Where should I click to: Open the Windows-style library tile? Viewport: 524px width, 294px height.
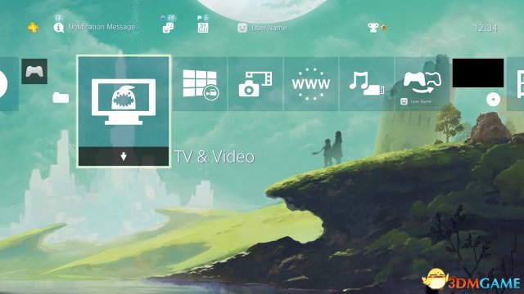[200, 84]
